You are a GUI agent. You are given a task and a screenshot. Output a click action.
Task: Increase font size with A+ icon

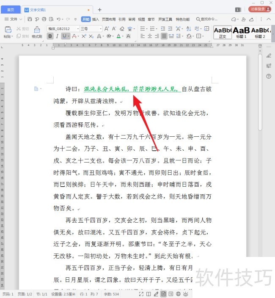[107, 29]
